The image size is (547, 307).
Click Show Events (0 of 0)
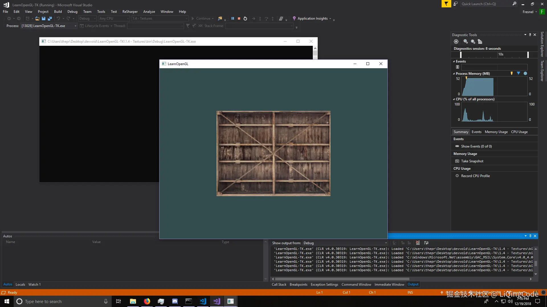[476, 146]
